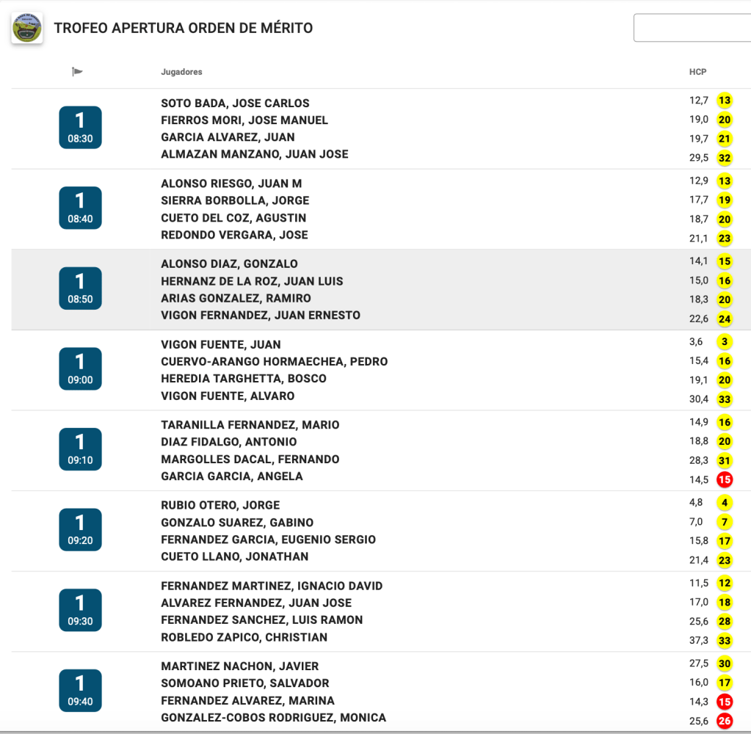The height and width of the screenshot is (734, 751).
Task: Click the flag icon column header
Action: 77,72
